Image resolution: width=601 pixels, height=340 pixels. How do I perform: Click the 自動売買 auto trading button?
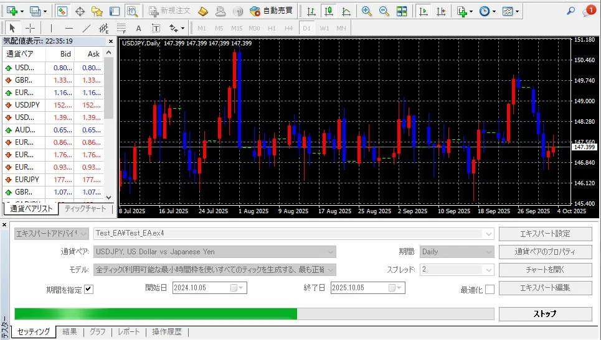click(x=271, y=11)
